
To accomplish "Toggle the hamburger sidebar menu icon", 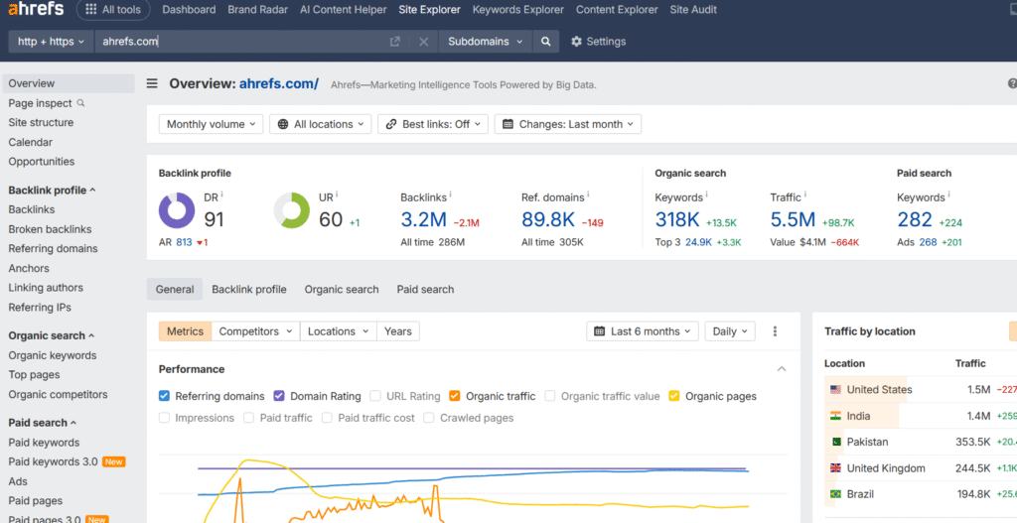I will pyautogui.click(x=152, y=83).
